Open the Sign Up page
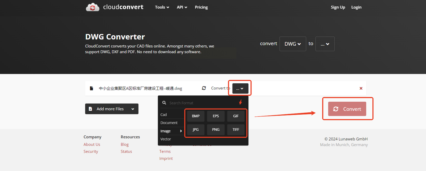The image size is (426, 171). [x=338, y=7]
